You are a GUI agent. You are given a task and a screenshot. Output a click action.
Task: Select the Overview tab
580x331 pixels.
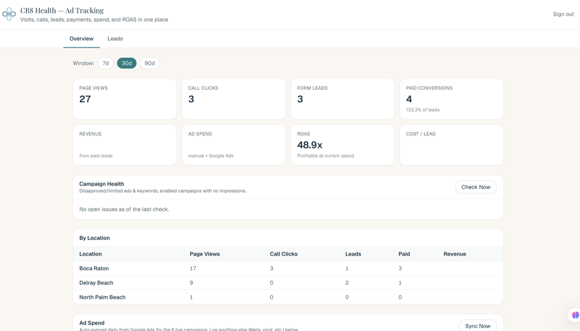click(81, 39)
